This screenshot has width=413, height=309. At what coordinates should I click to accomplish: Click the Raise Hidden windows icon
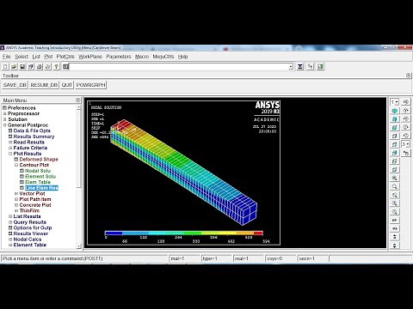(x=300, y=67)
